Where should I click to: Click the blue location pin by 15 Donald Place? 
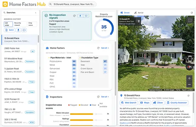pyautogui.click(x=121, y=96)
